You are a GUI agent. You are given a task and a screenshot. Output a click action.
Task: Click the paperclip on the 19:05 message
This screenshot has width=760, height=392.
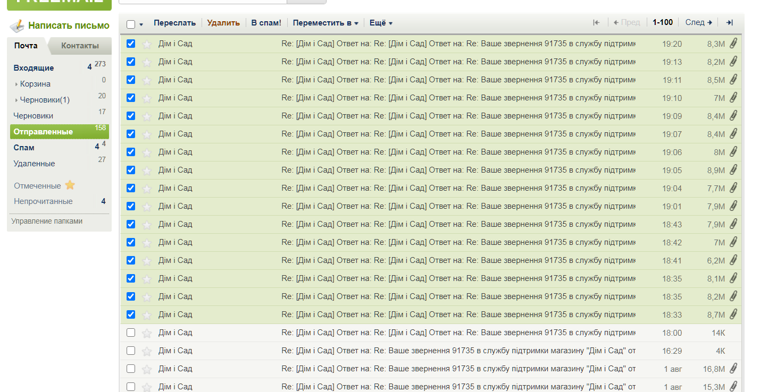click(x=733, y=169)
